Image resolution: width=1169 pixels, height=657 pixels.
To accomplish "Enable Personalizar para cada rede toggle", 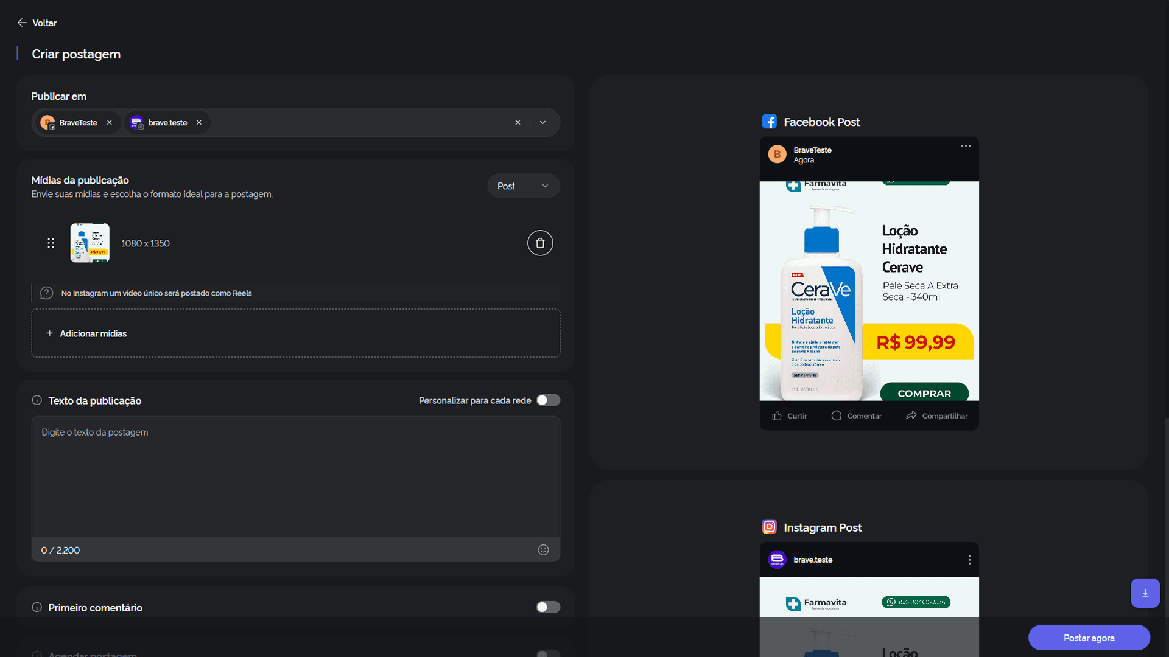I will [548, 400].
